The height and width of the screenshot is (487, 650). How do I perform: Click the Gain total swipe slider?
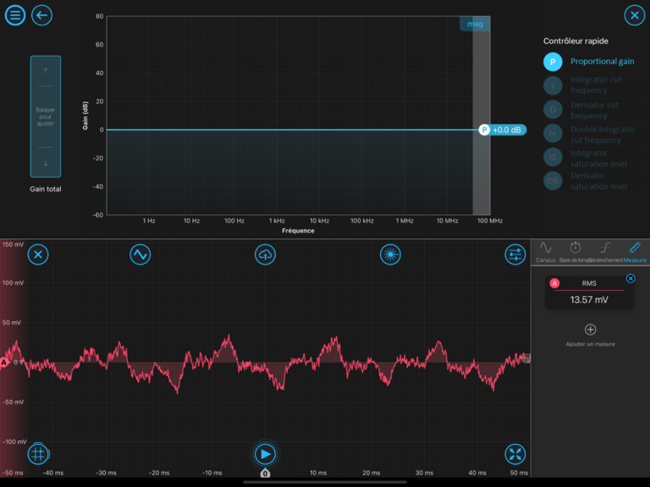[x=46, y=117]
